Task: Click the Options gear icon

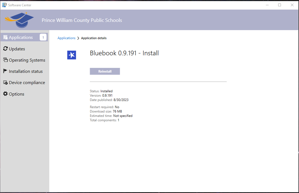Action: coord(5,94)
